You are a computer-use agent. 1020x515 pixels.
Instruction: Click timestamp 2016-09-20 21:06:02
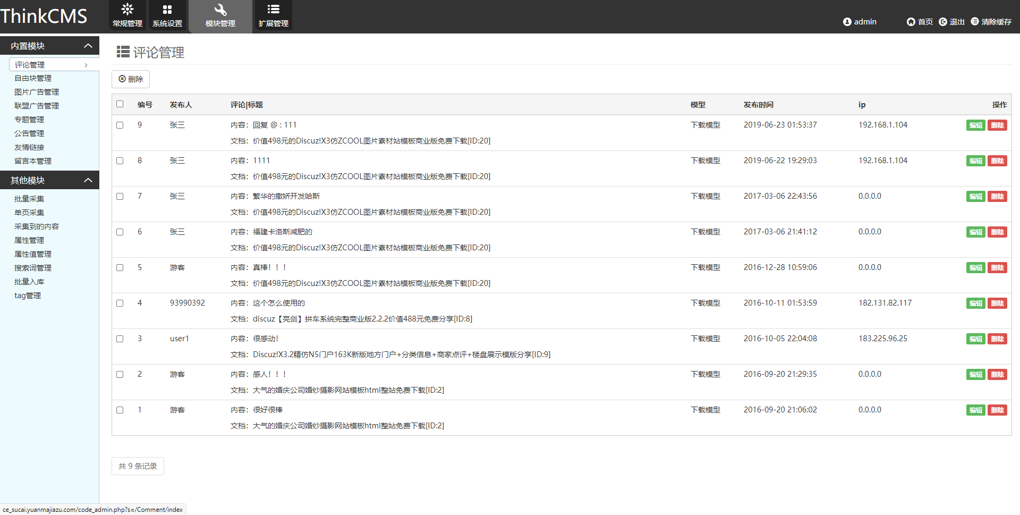[780, 410]
